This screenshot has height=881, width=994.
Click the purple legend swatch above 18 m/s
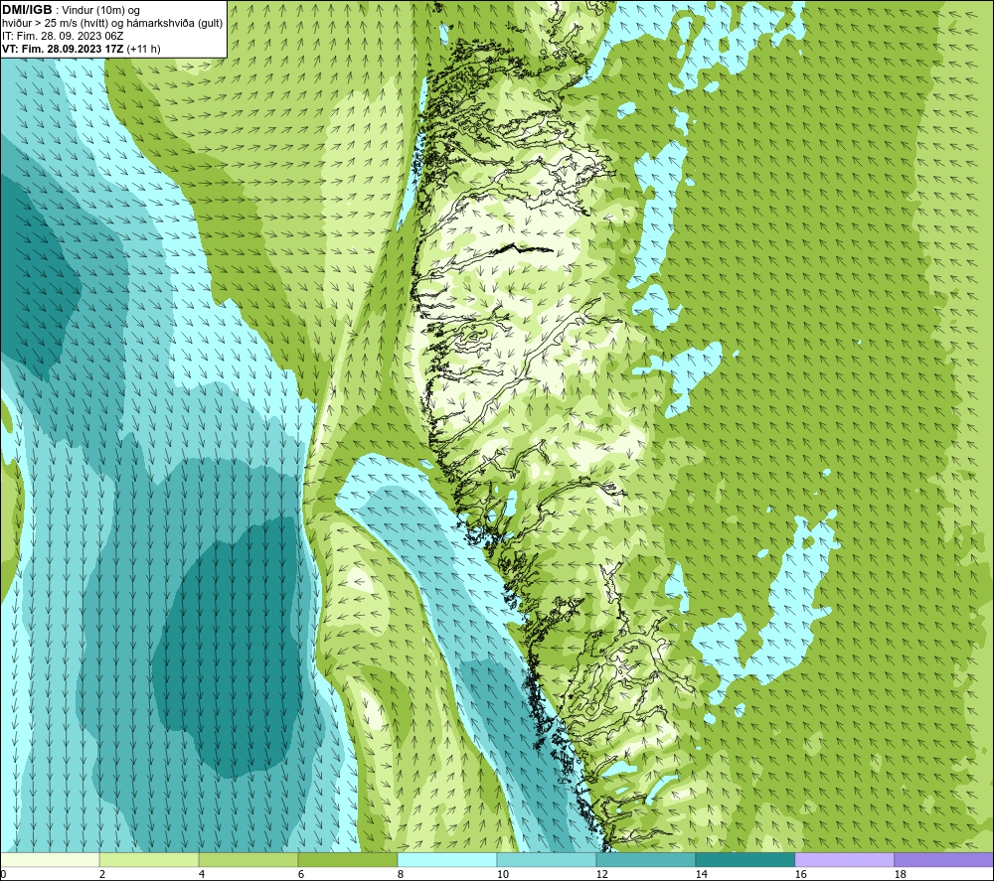pyautogui.click(x=943, y=859)
